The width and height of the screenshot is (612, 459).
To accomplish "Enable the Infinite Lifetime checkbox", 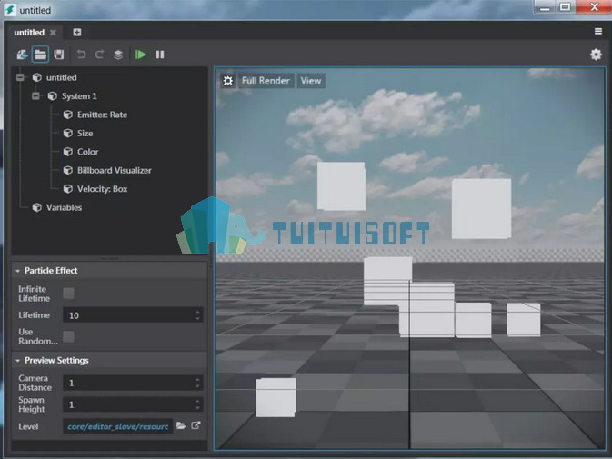I will click(68, 294).
